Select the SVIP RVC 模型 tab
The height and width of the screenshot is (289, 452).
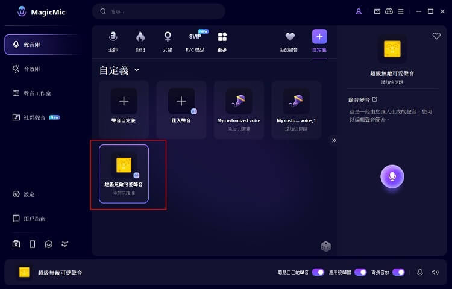click(x=195, y=42)
